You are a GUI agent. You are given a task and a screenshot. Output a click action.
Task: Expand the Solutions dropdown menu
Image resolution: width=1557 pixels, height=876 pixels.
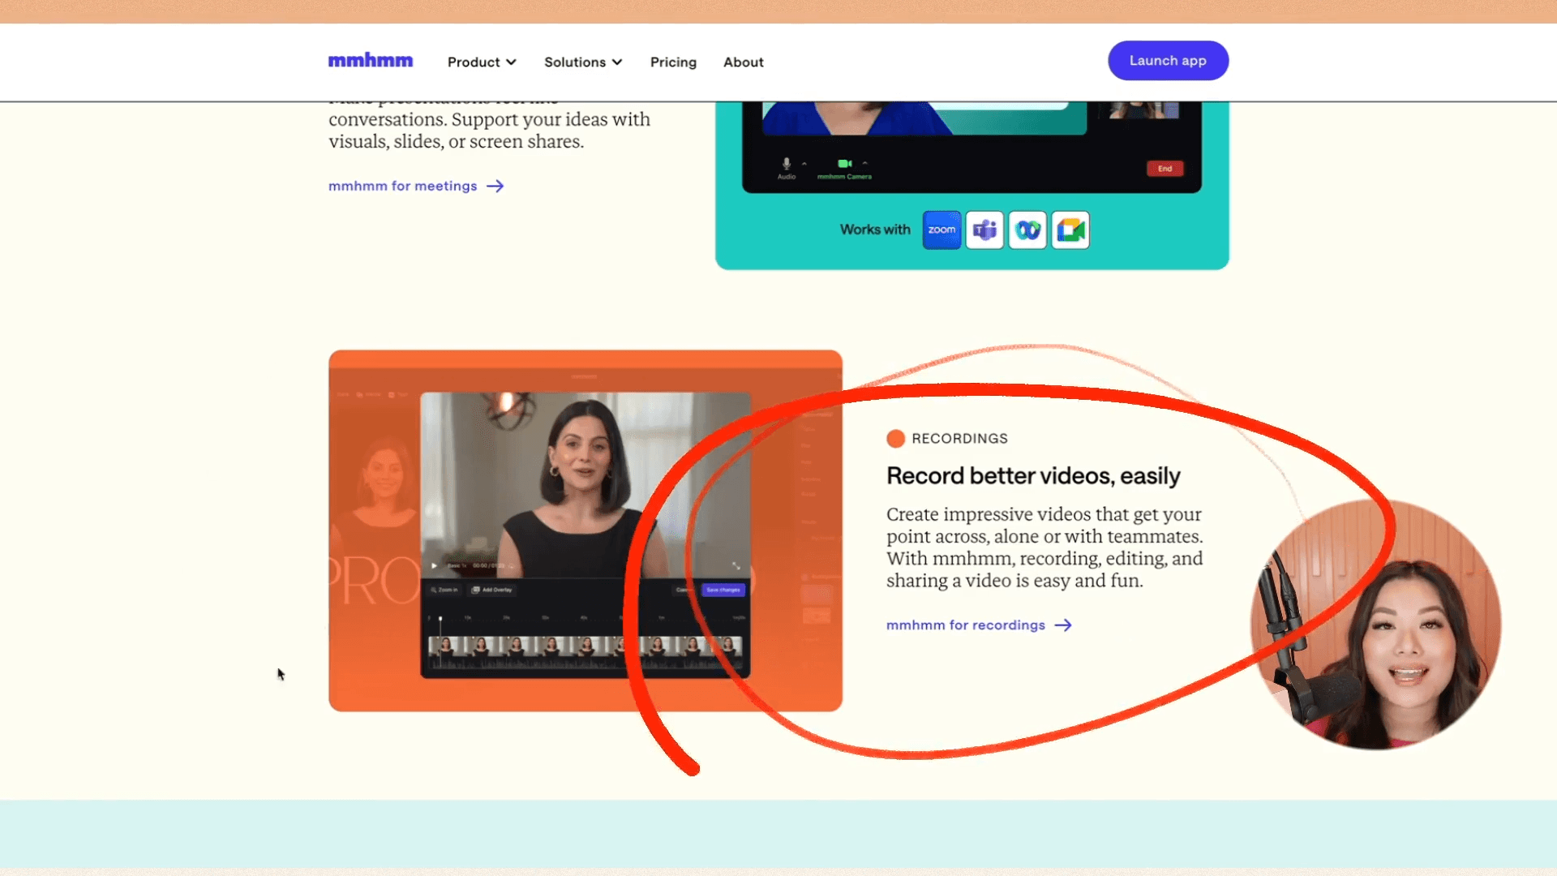[x=583, y=62]
